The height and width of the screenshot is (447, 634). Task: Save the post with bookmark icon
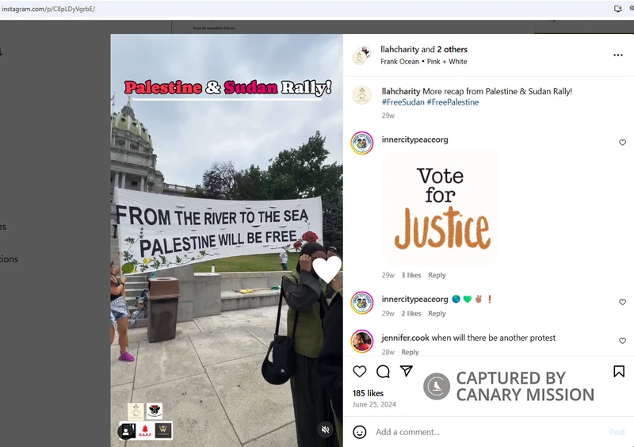tap(619, 371)
